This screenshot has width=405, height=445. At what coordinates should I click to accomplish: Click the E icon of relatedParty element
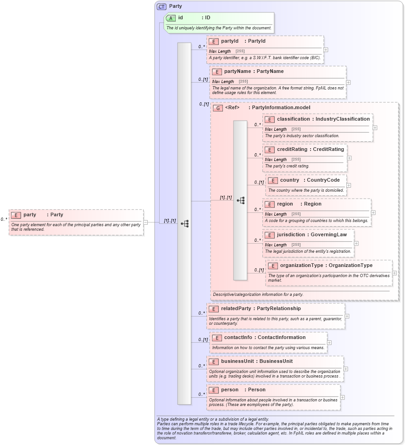[x=213, y=309]
